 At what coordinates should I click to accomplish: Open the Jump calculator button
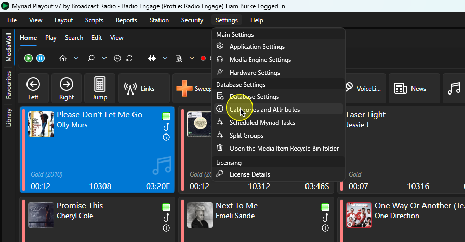coord(100,88)
